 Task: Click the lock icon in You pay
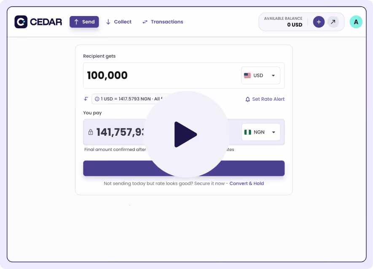click(x=91, y=132)
